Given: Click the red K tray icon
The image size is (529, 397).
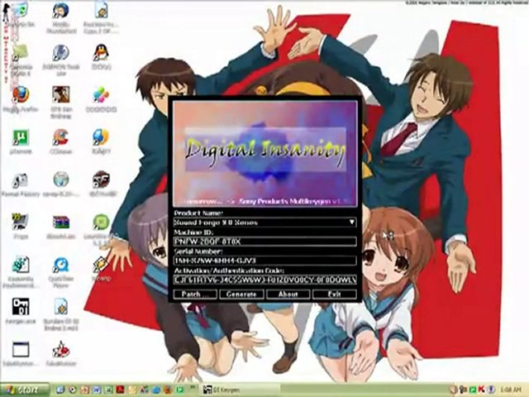Looking at the screenshot, I should point(482,390).
